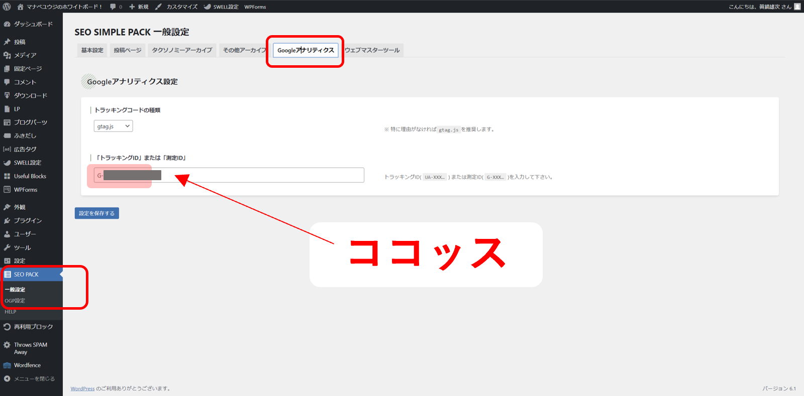Click the Wordfence shield icon

tap(7, 365)
